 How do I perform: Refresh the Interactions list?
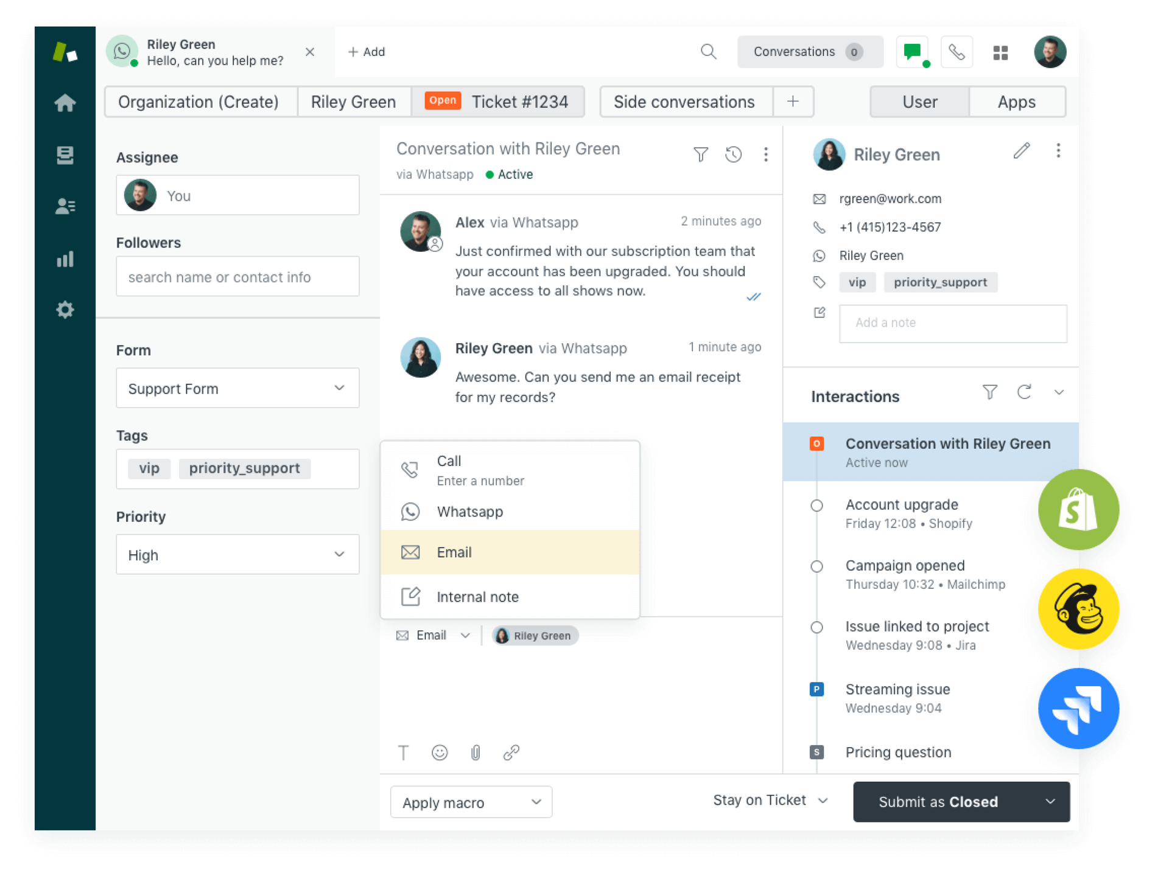point(1024,392)
